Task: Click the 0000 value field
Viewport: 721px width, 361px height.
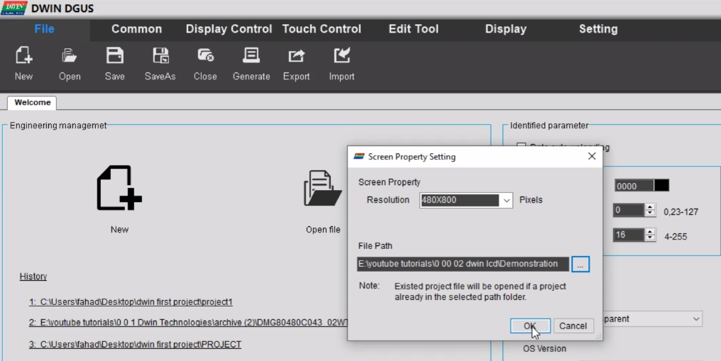Action: 634,186
